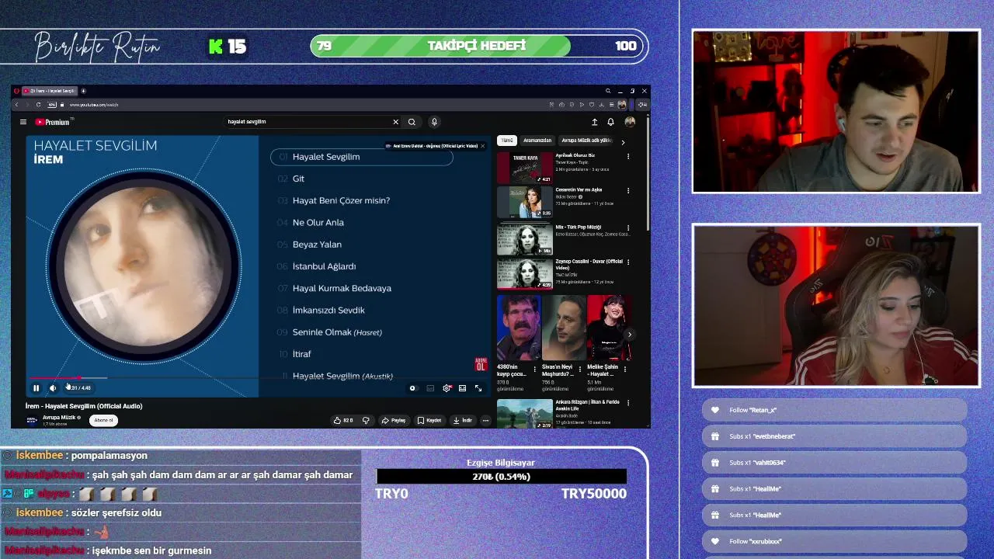The image size is (994, 559).
Task: Open Cesaretin Var mı Aşka video
Action: (x=524, y=203)
